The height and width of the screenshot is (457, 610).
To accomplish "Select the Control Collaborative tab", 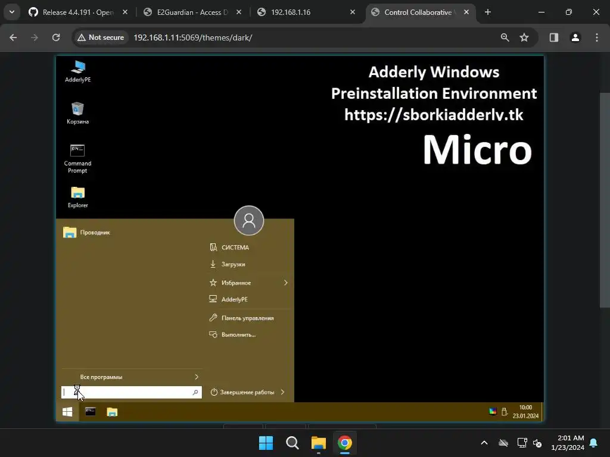I will pos(418,12).
